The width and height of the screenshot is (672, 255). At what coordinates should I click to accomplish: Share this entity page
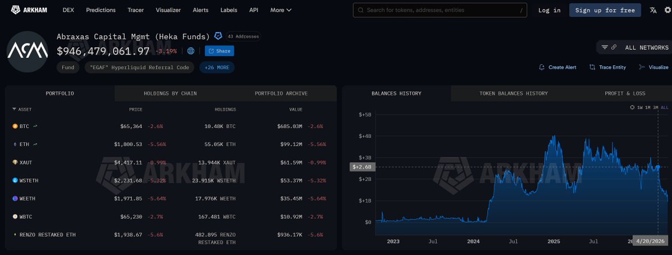[x=220, y=51]
